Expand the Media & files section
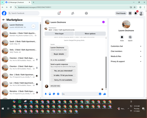The image size is (147, 118). coord(126,56)
